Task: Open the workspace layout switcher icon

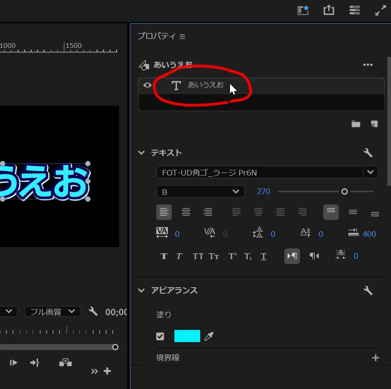Action: [x=354, y=10]
